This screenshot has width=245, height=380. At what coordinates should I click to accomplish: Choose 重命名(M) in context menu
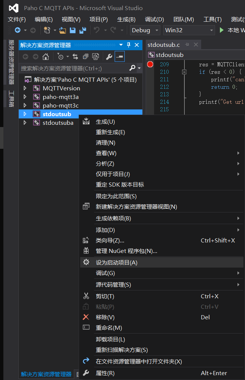pos(161,328)
